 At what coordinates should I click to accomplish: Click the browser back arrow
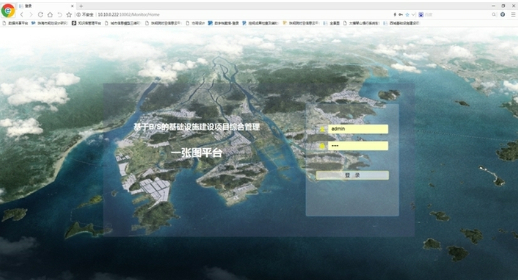click(x=21, y=14)
